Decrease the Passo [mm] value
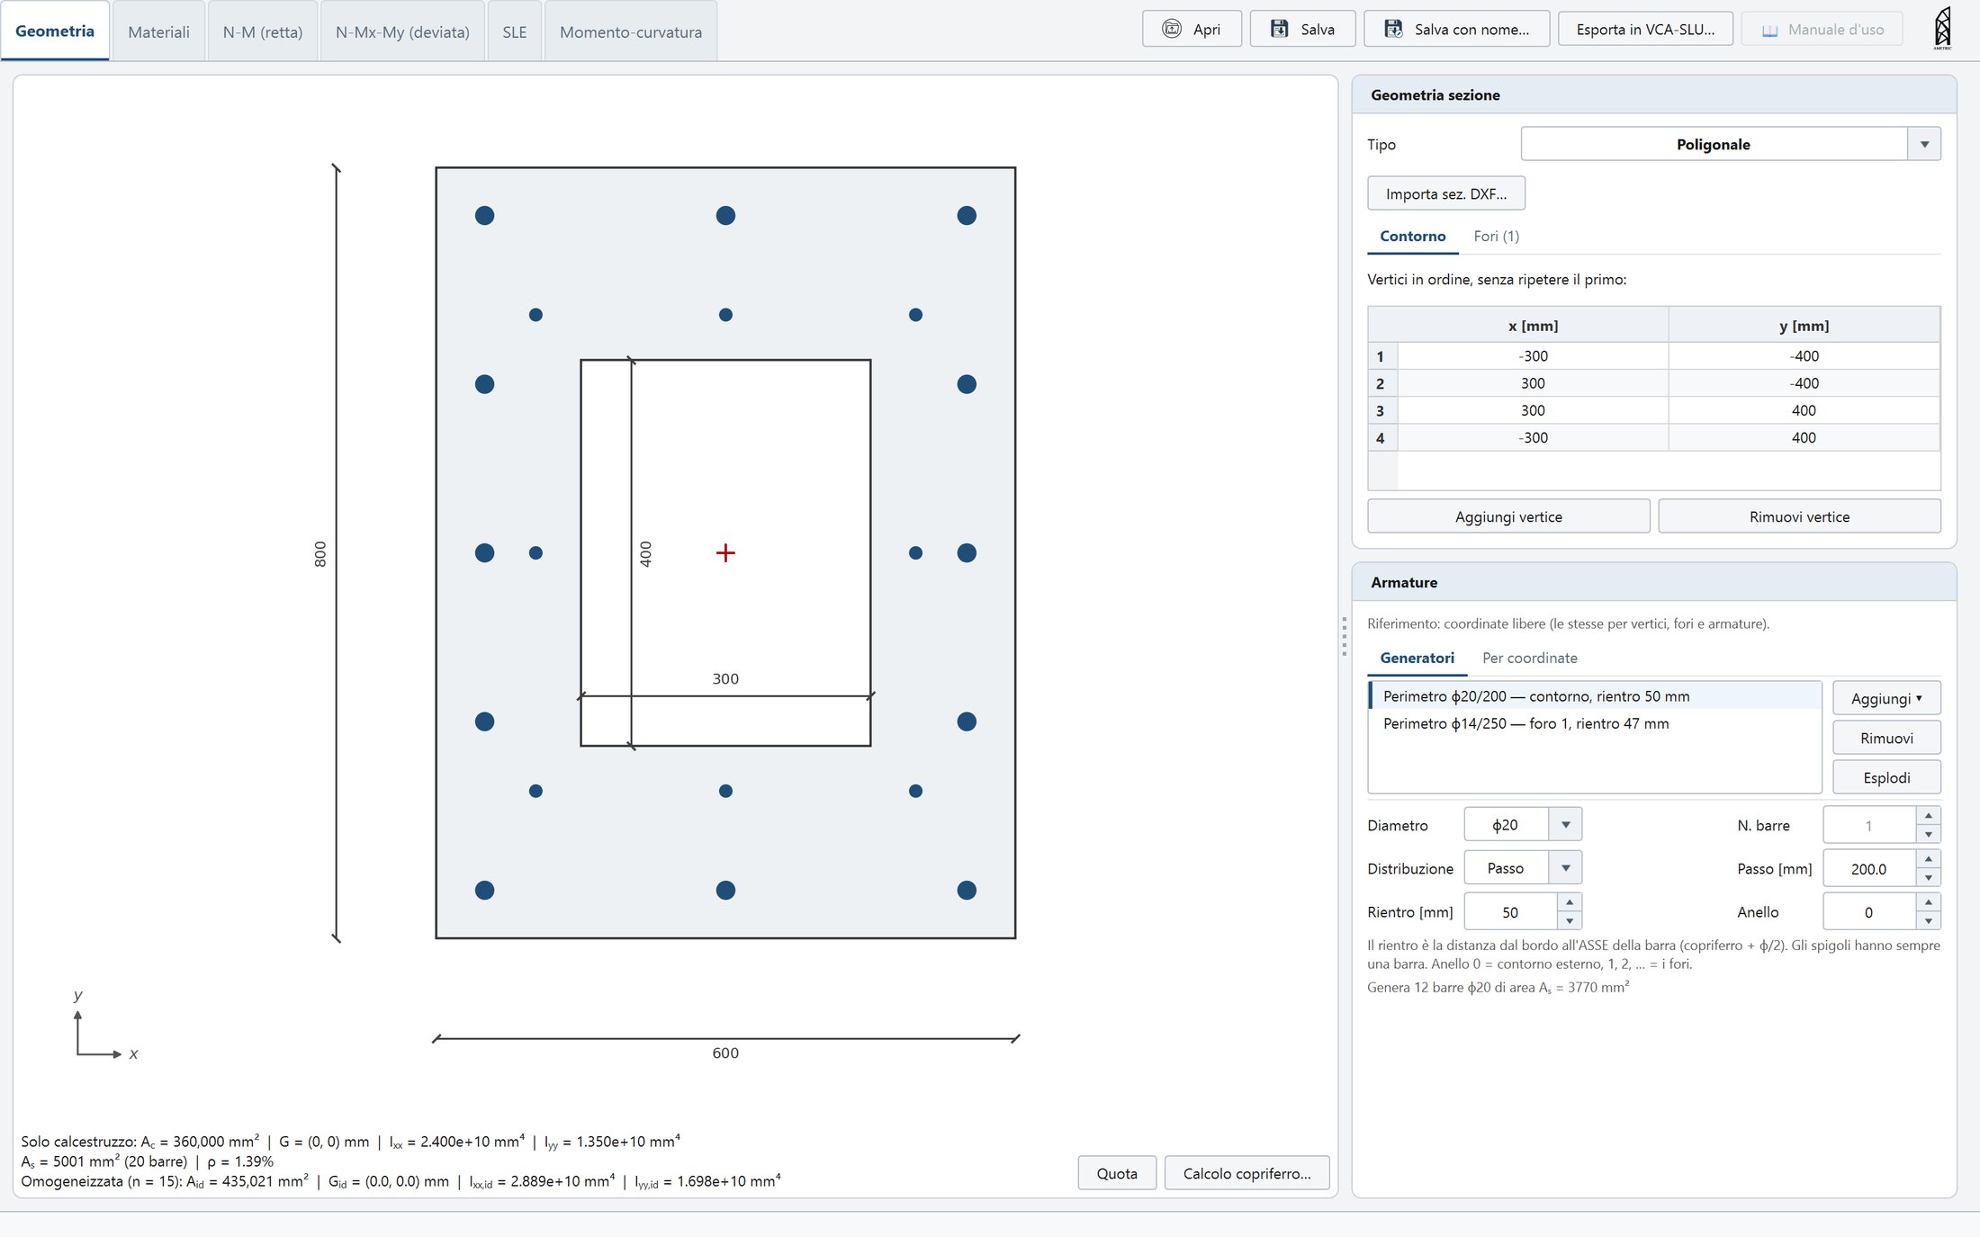The height and width of the screenshot is (1237, 1980). 1928,878
